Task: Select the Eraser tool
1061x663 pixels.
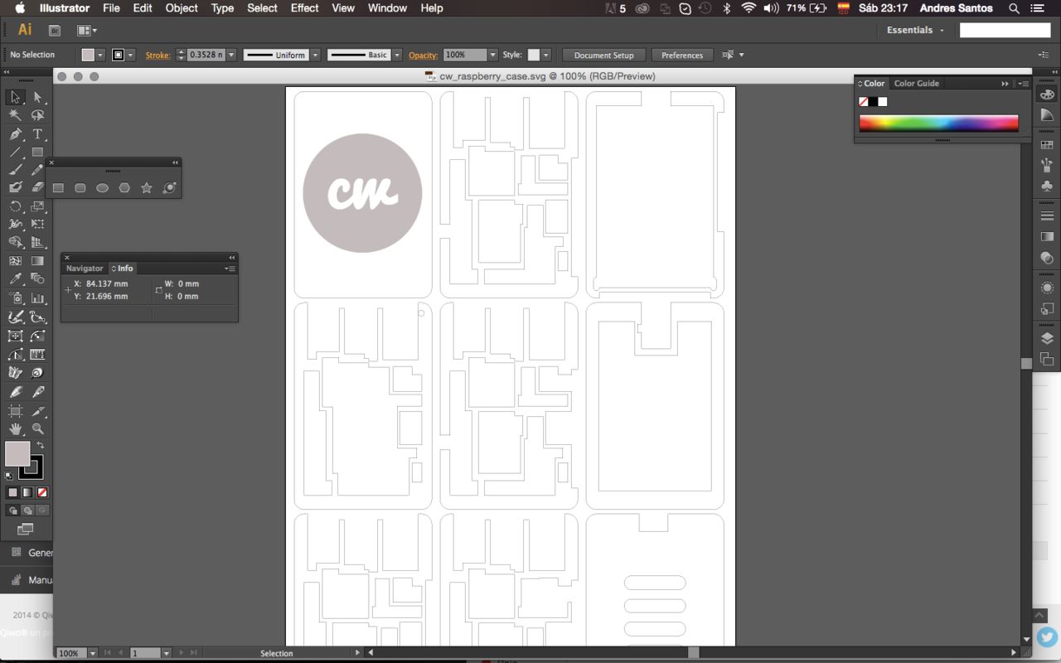Action: click(37, 188)
